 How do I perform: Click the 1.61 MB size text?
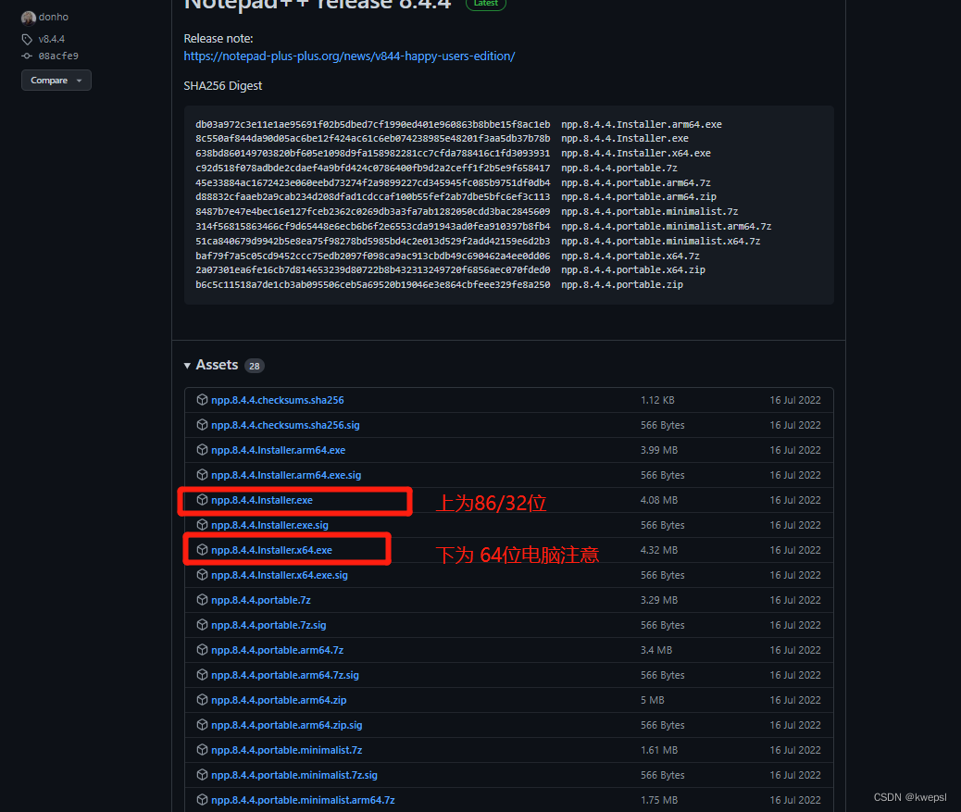[x=659, y=750]
